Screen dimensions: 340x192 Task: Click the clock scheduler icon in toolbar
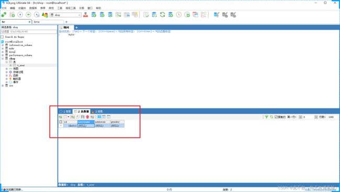pos(179,15)
